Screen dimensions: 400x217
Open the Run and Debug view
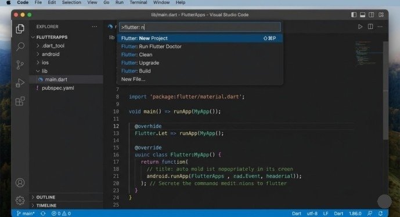(x=20, y=83)
